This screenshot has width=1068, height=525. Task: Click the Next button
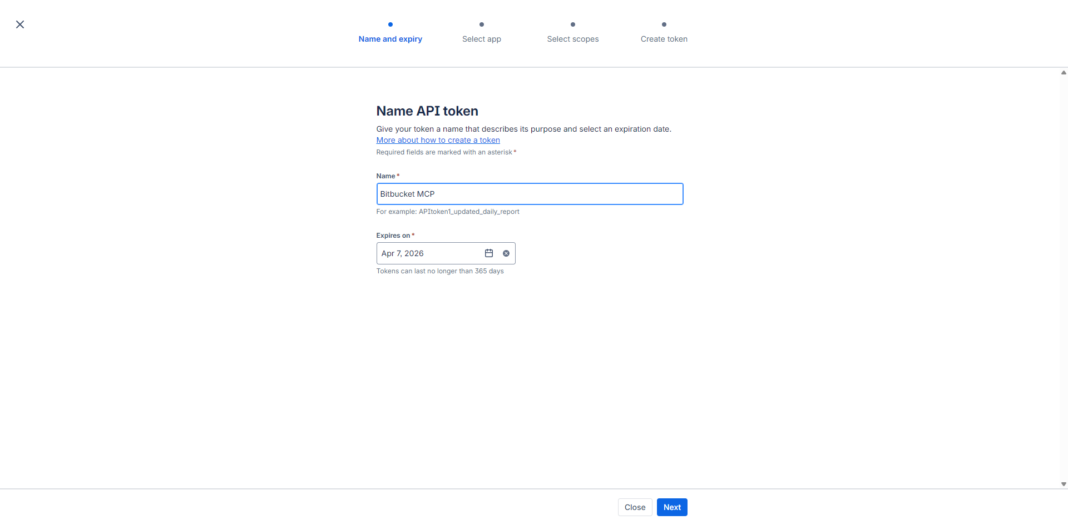coord(671,507)
